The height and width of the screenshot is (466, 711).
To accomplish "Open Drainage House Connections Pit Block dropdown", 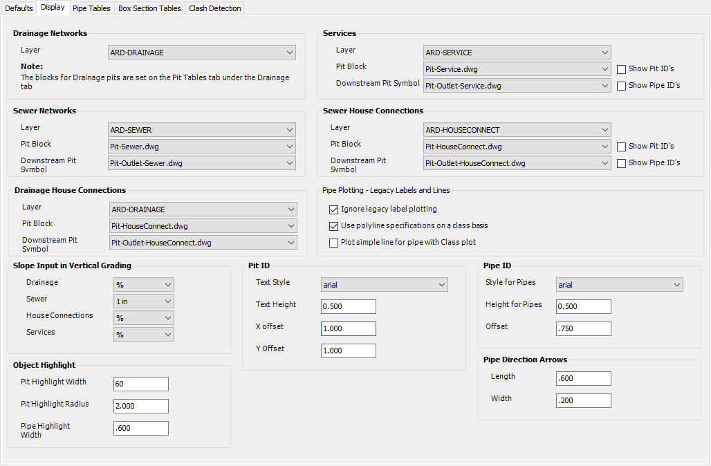I will pyautogui.click(x=203, y=226).
